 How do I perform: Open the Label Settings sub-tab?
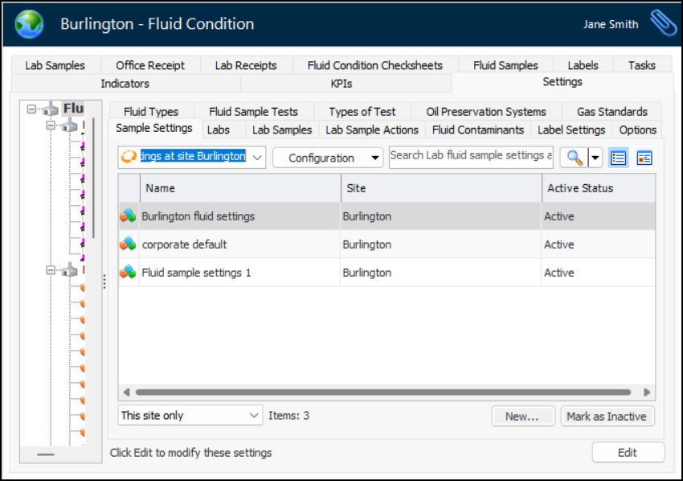(571, 130)
